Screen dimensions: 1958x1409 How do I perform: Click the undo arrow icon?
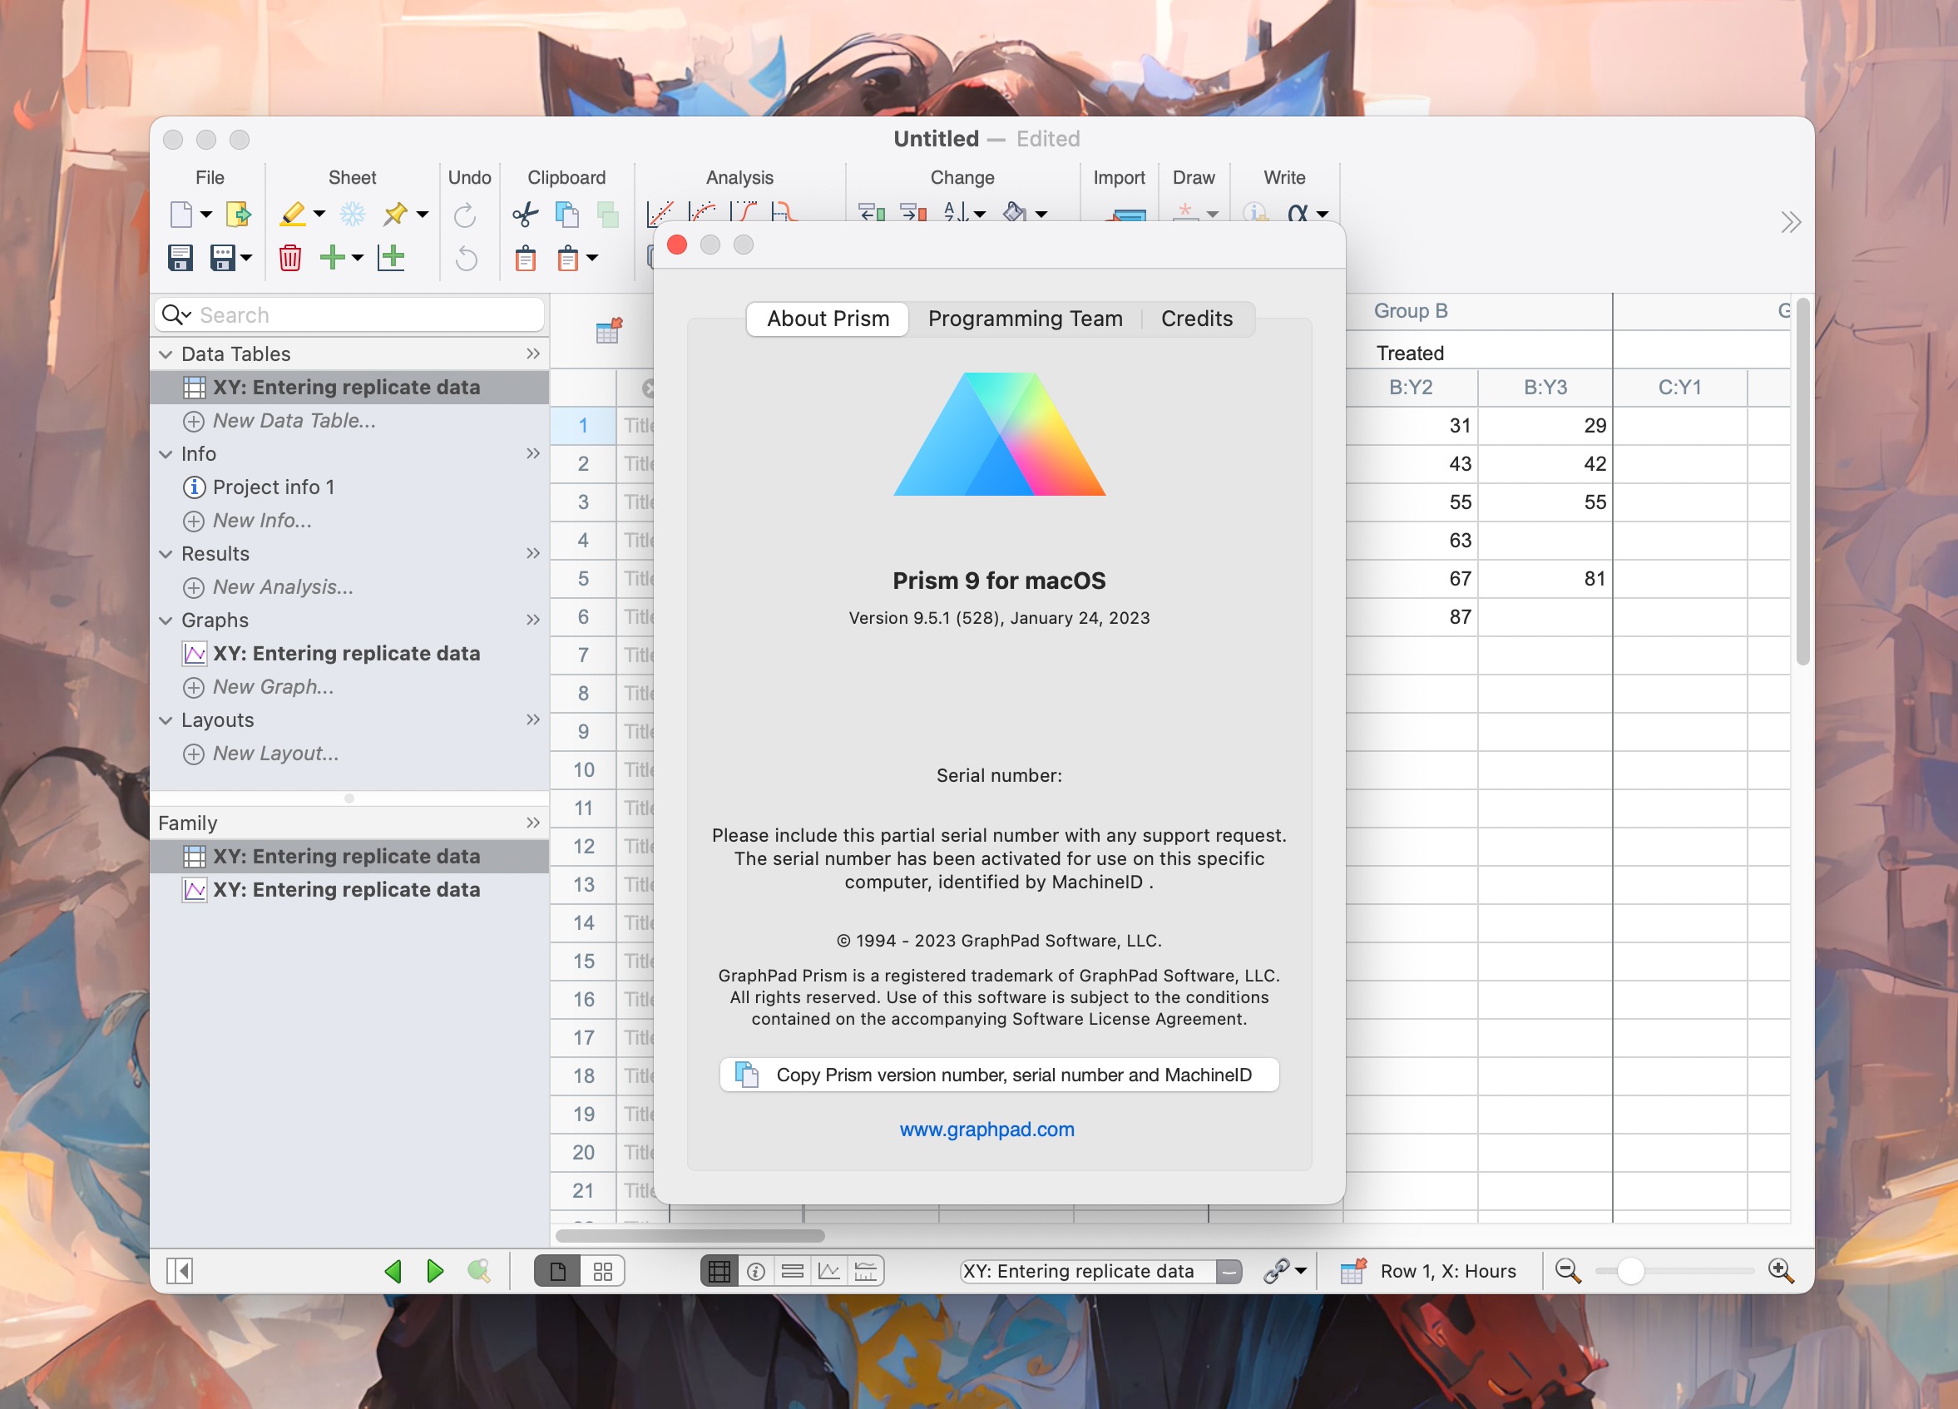click(x=466, y=257)
